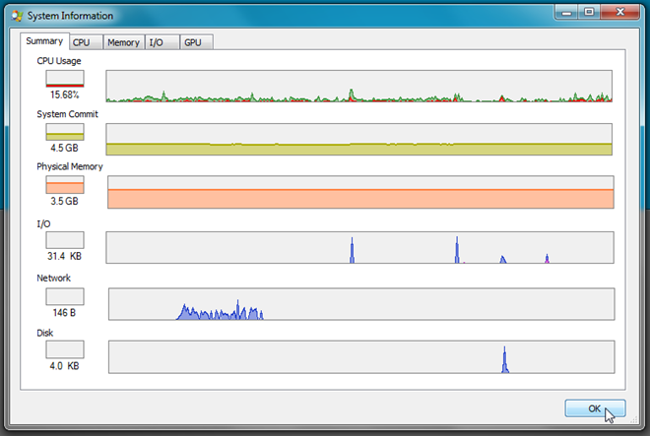Click the 3.5 GB memory value
This screenshot has height=436, width=650.
64,201
